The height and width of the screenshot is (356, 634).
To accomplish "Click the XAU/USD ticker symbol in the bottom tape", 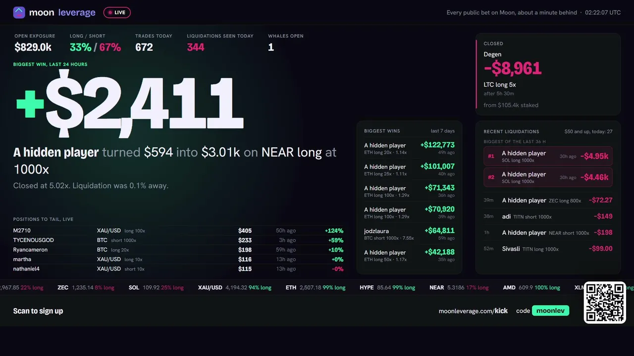I will [x=210, y=287].
